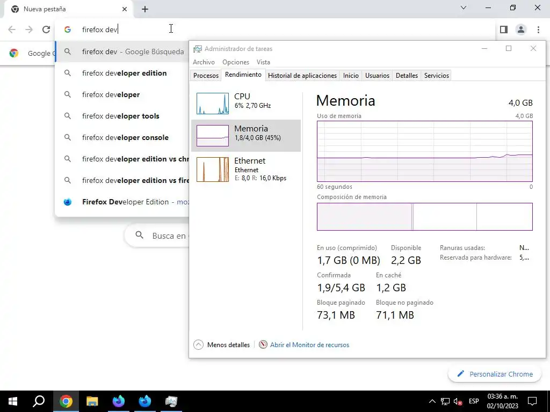The image size is (550, 412).
Task: Click Chrome's forward navigation arrow
Action: point(29,30)
